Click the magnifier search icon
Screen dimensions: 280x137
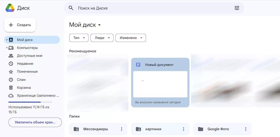pos(71,8)
